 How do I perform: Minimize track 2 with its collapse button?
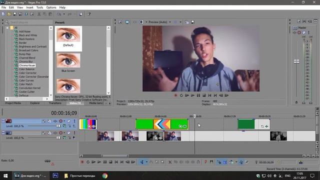coord(3,133)
